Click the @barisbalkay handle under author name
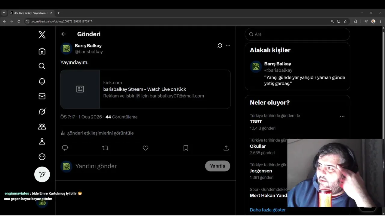 89,52
